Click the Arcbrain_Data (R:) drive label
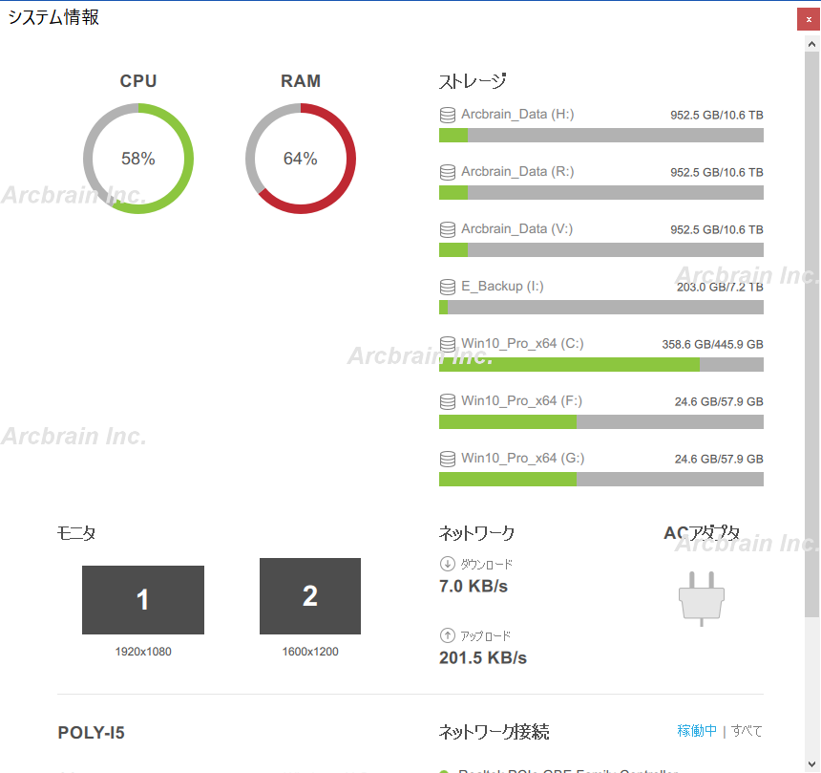Screen dimensions: 821x773 click(517, 172)
